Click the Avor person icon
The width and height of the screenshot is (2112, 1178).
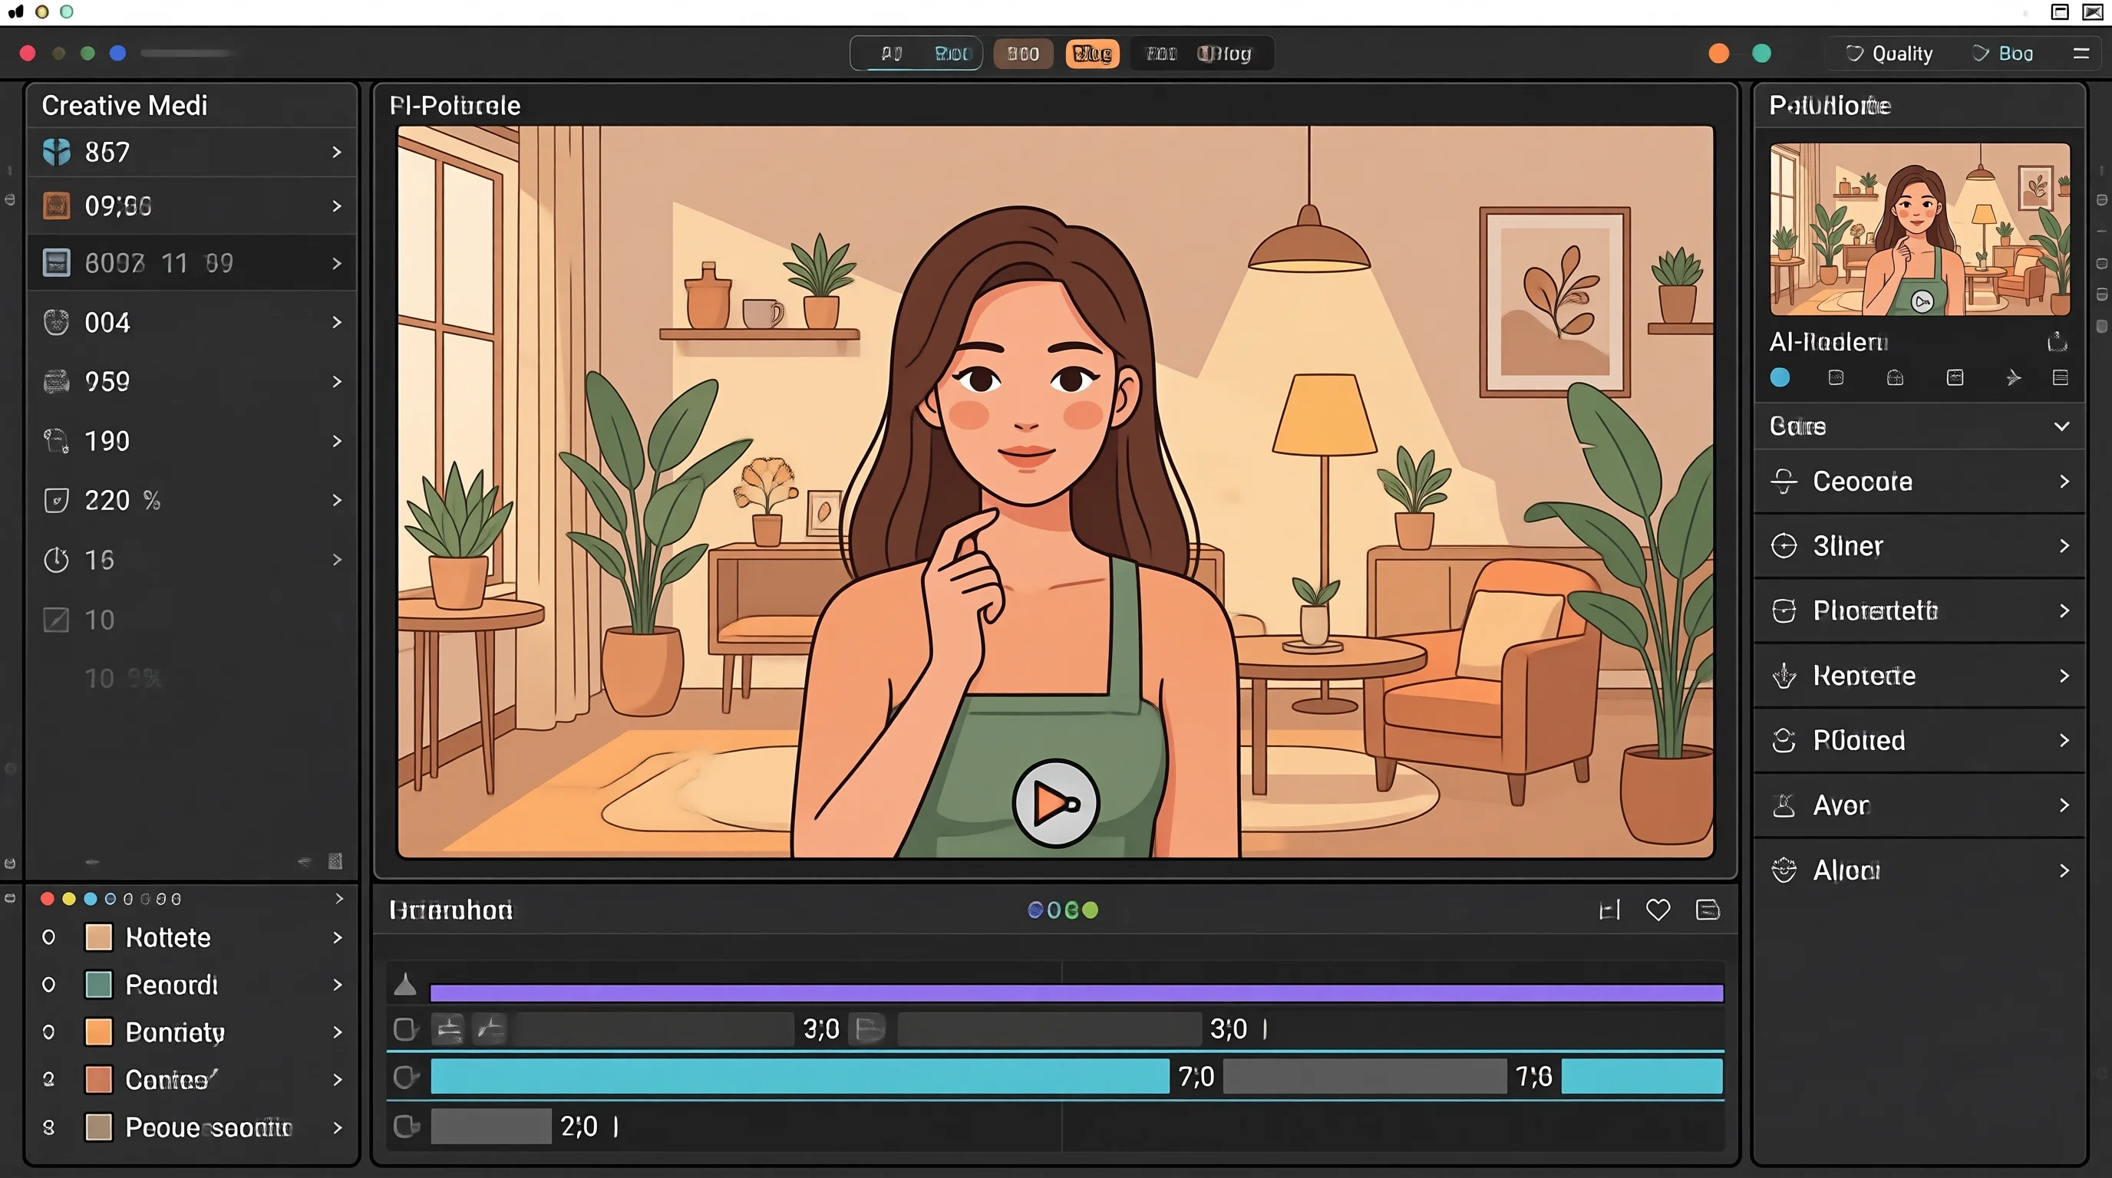pos(1784,805)
